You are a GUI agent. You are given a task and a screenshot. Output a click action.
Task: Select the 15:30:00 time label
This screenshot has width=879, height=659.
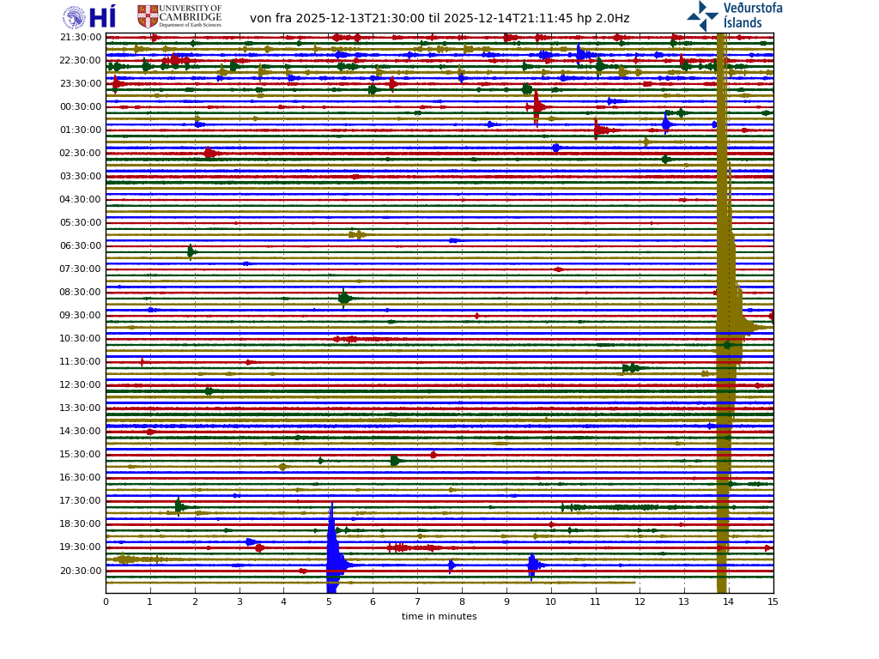[x=81, y=454]
